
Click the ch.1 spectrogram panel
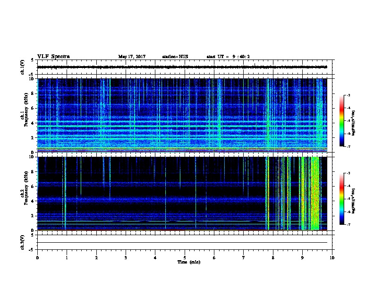[182, 115]
